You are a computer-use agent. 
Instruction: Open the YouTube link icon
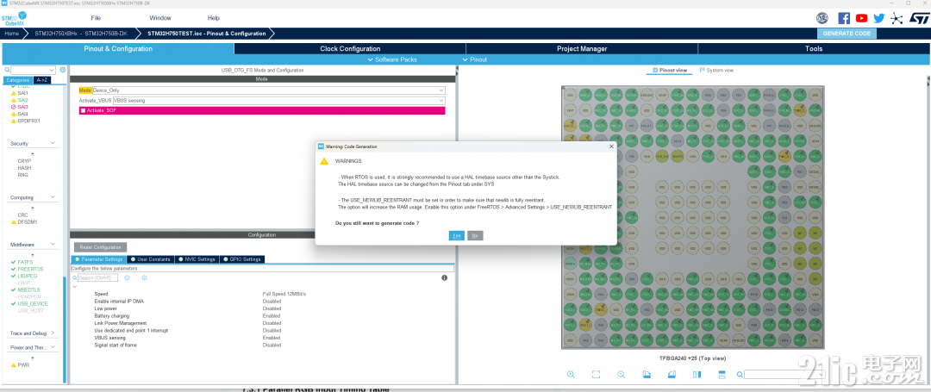861,18
